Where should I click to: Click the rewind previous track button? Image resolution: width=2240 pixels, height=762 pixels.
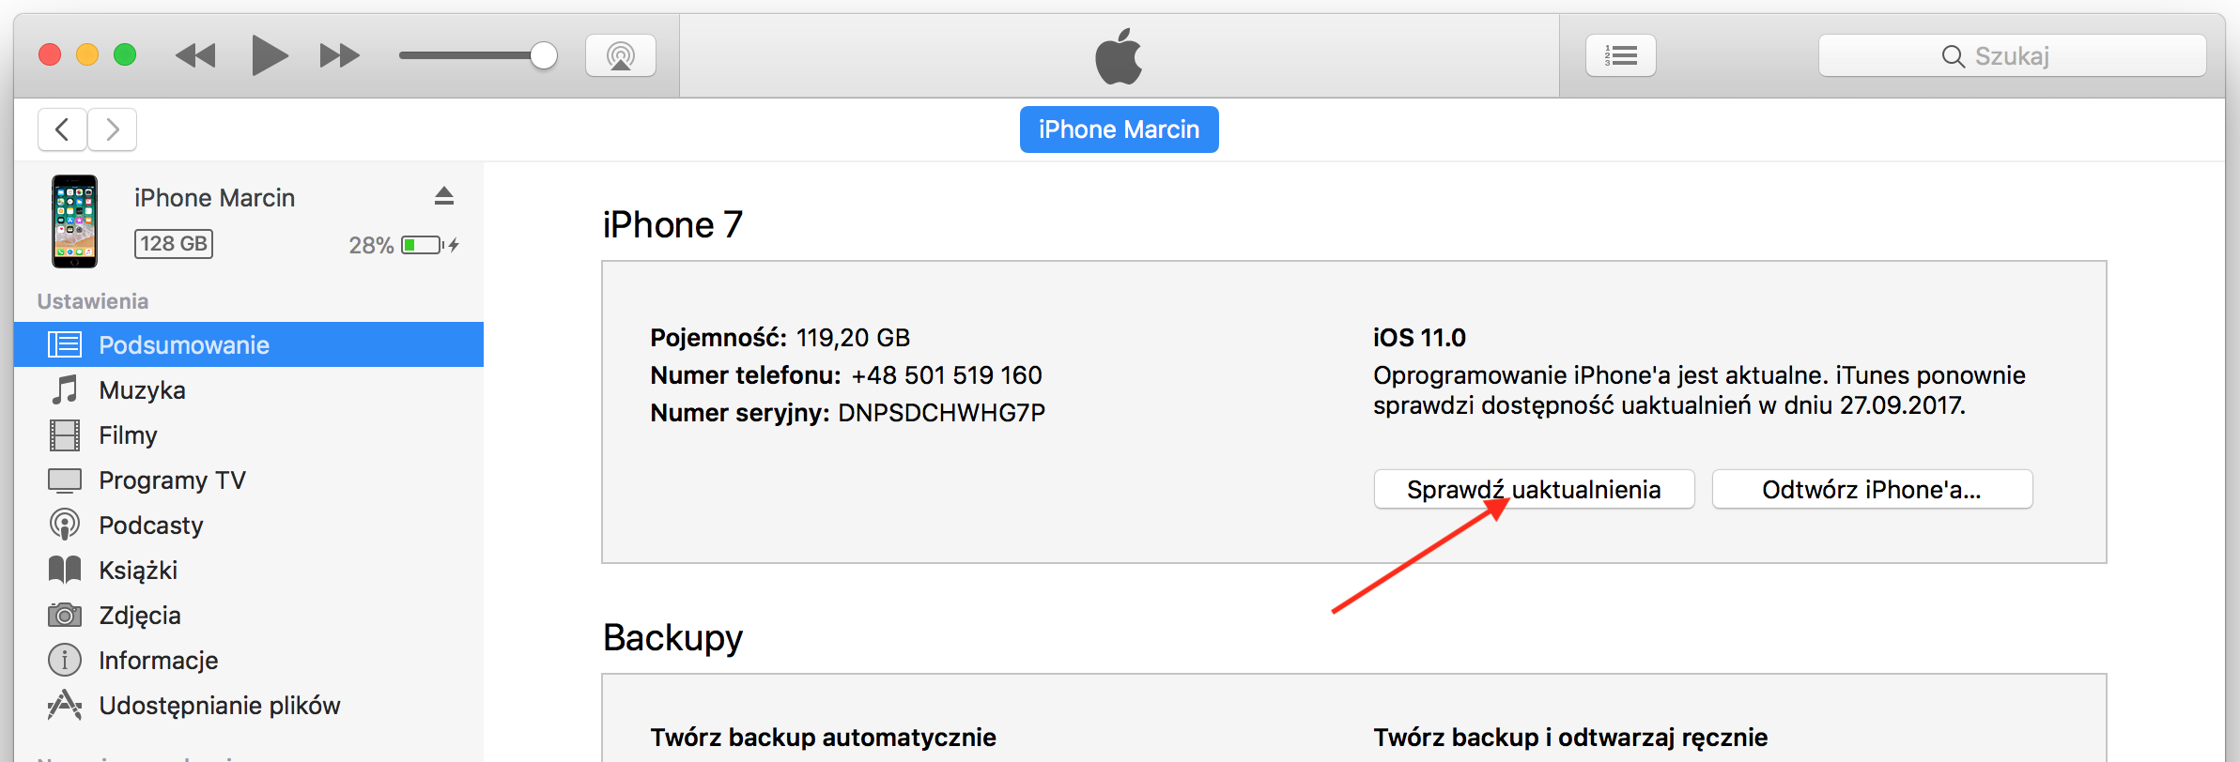[x=195, y=55]
